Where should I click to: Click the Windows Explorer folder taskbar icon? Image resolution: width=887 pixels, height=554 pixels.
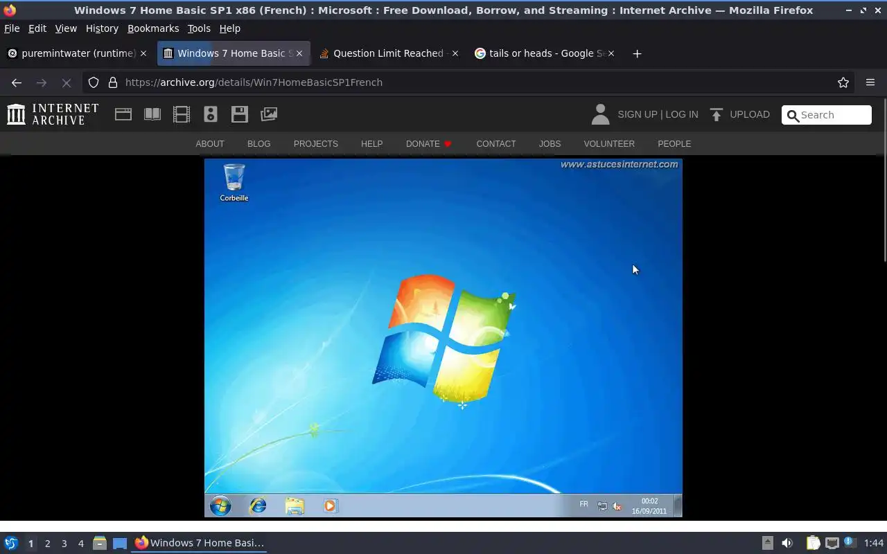[295, 506]
